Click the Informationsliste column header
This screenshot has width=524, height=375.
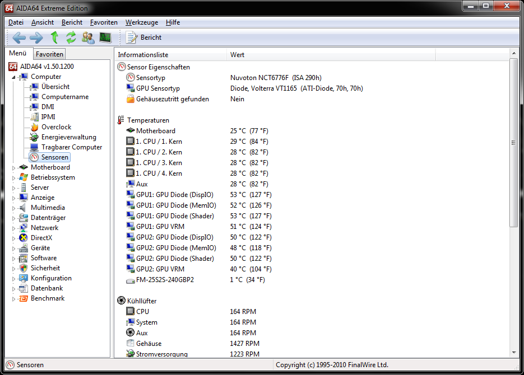(x=170, y=55)
